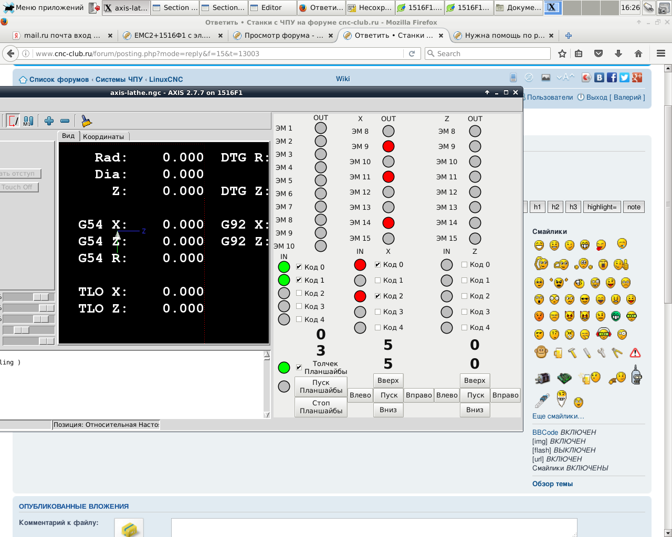Open the Обзор темы link
The image size is (672, 537).
(x=552, y=484)
